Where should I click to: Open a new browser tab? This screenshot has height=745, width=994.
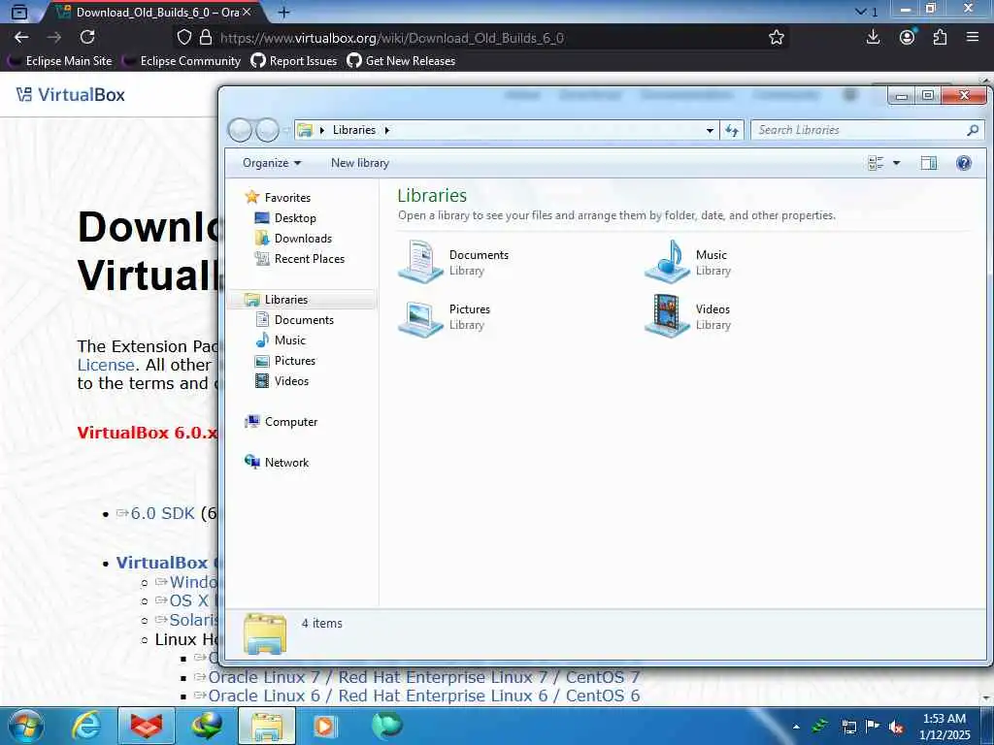[284, 12]
